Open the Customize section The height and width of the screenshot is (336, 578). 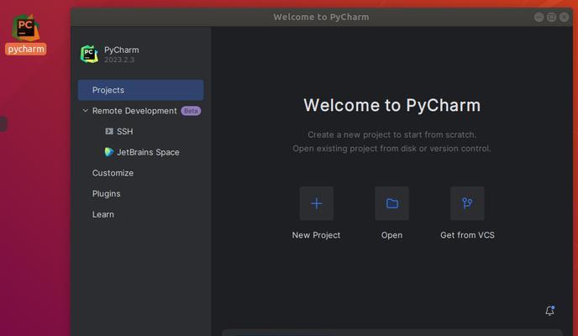(x=113, y=173)
